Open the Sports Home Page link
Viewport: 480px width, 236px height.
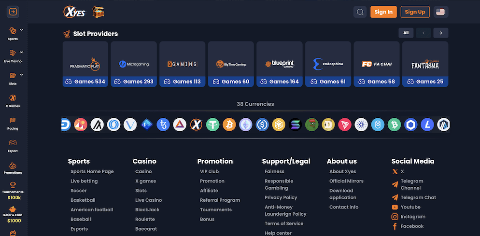92,171
